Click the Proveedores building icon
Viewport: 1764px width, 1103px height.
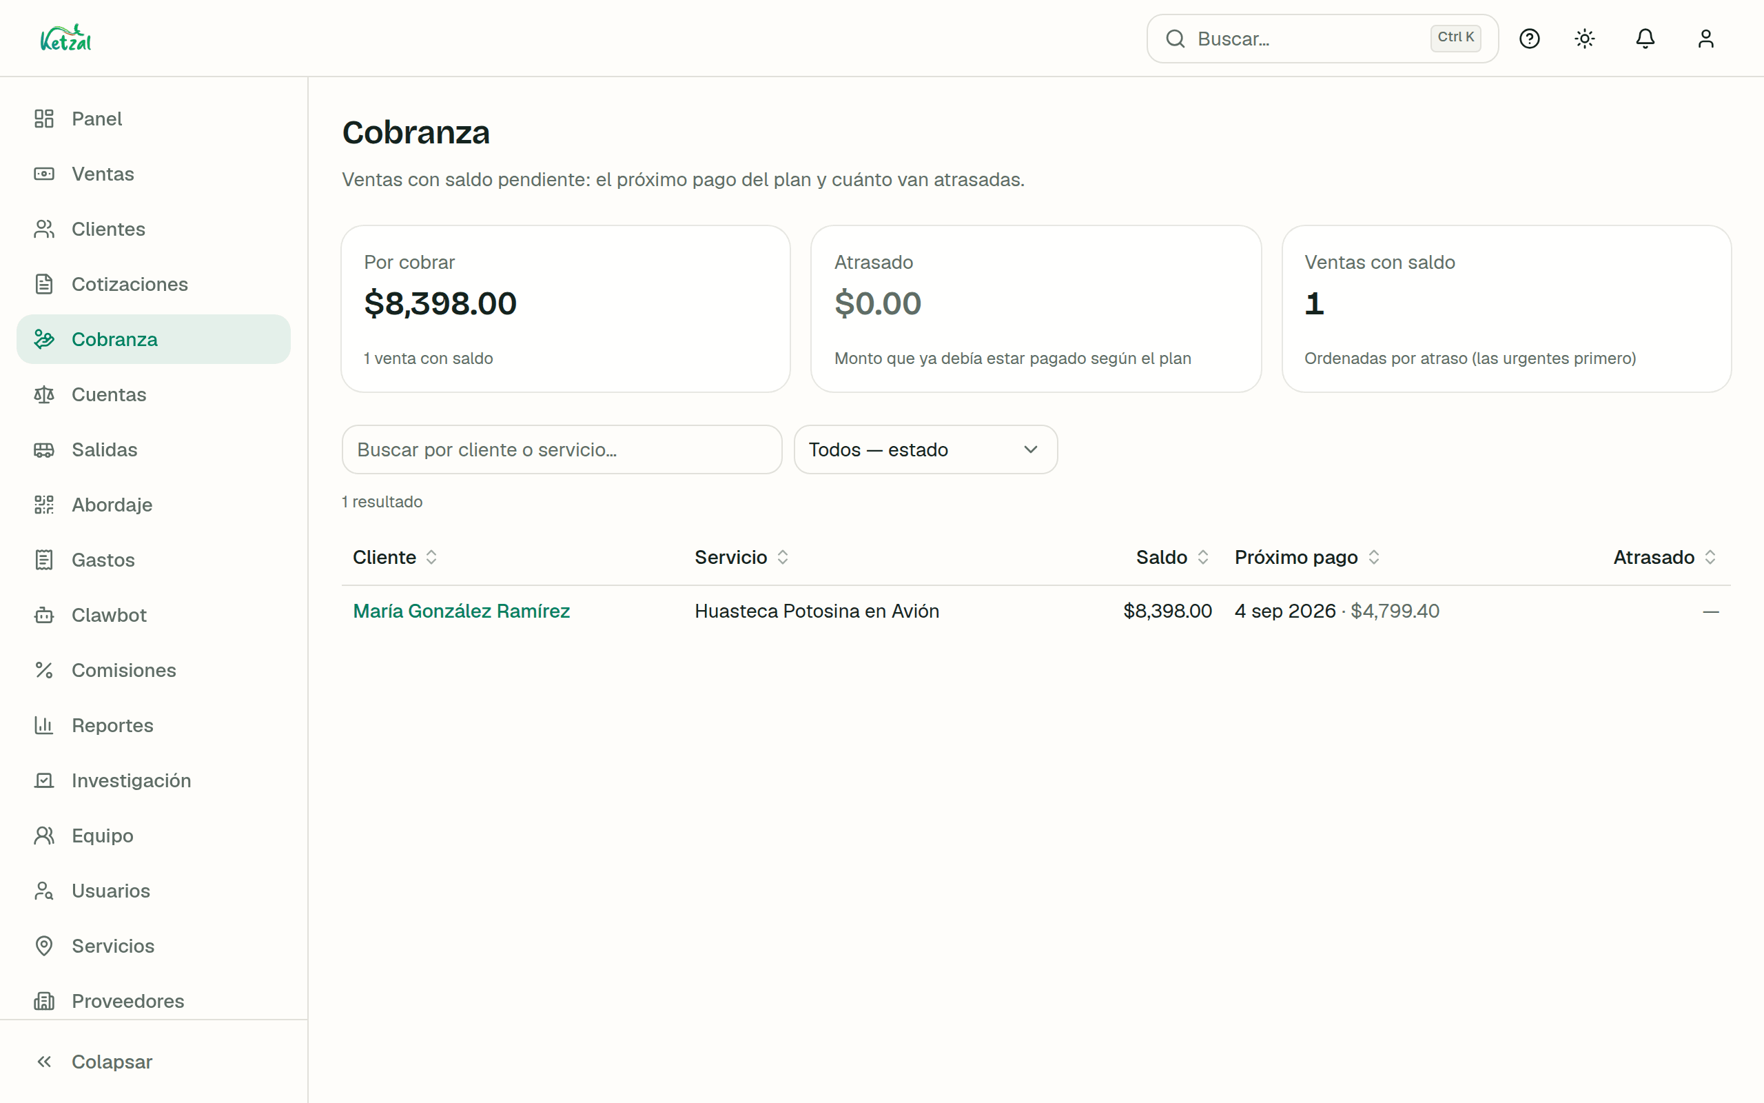43,1001
